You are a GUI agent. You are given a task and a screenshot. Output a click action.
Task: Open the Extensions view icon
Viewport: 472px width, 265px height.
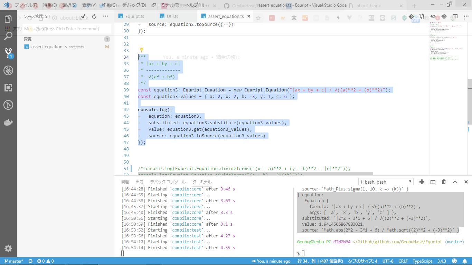[x=8, y=88]
